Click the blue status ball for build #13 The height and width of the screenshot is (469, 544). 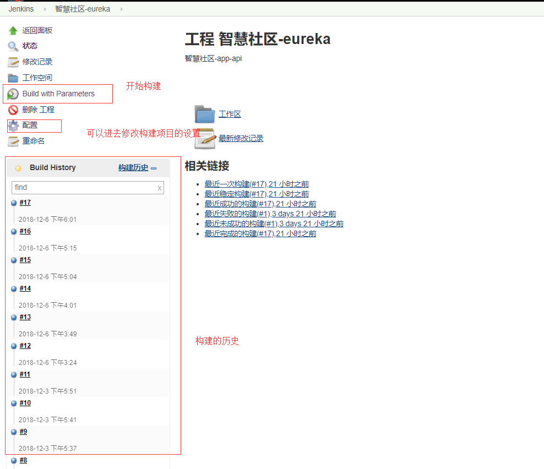(14, 318)
